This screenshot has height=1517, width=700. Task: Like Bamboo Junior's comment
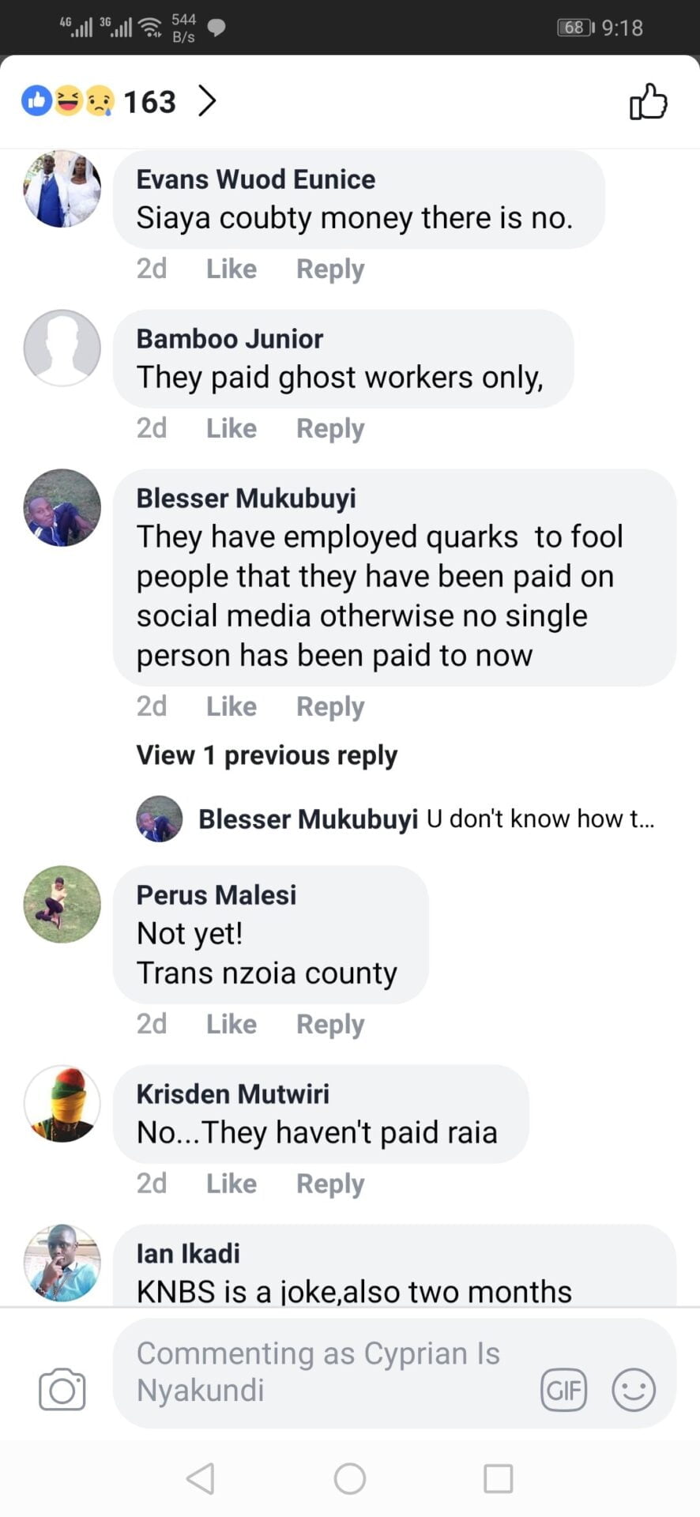click(231, 428)
